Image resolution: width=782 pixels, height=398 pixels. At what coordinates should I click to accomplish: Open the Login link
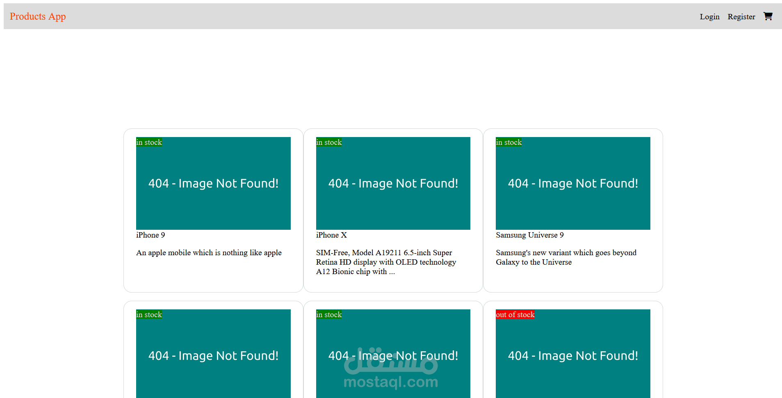tap(709, 17)
